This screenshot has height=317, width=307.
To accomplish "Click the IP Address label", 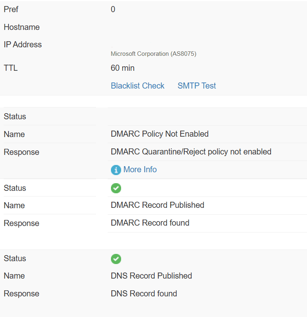I will 23,44.
